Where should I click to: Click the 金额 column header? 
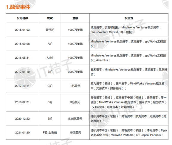pos(75,18)
